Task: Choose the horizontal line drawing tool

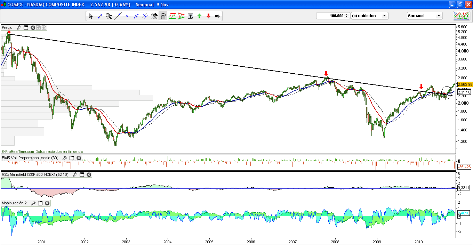Action: coord(127,16)
